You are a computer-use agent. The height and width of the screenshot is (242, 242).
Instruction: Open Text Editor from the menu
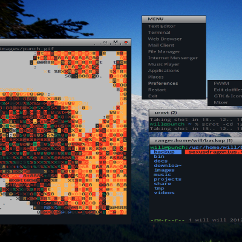coord(162,26)
